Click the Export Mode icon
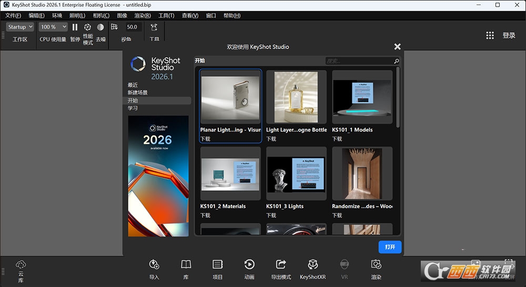Image resolution: width=526 pixels, height=287 pixels. click(281, 264)
